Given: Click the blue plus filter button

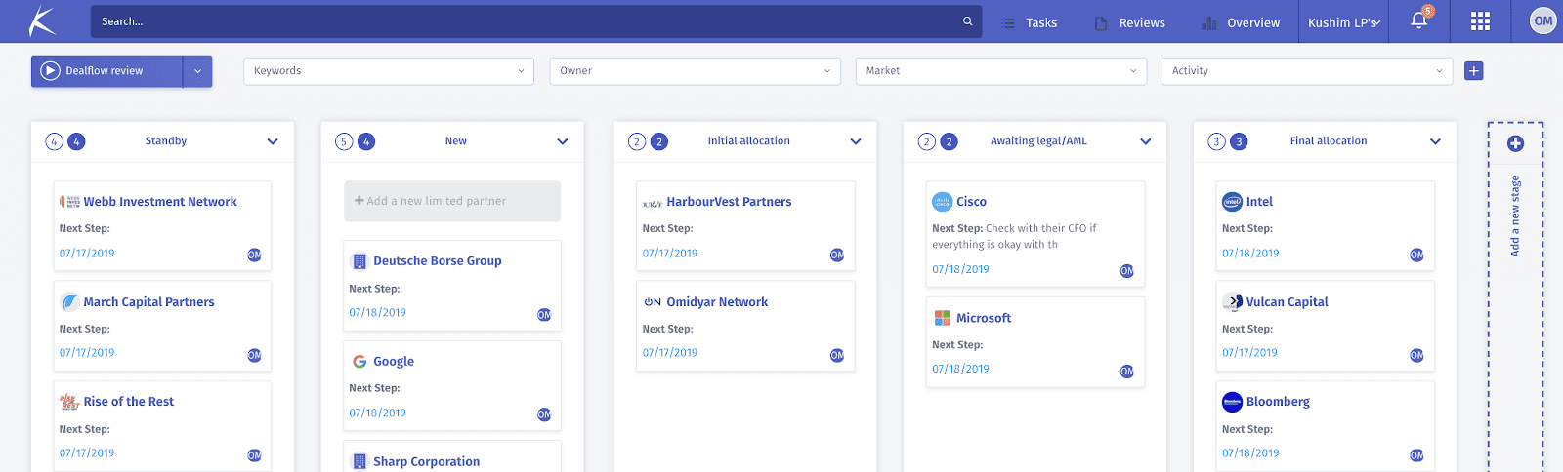Looking at the screenshot, I should (1474, 70).
